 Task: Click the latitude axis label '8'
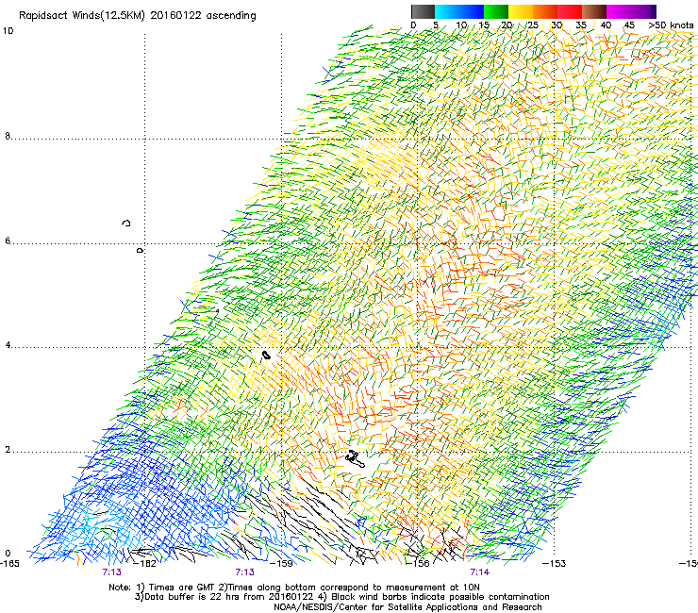[8, 136]
